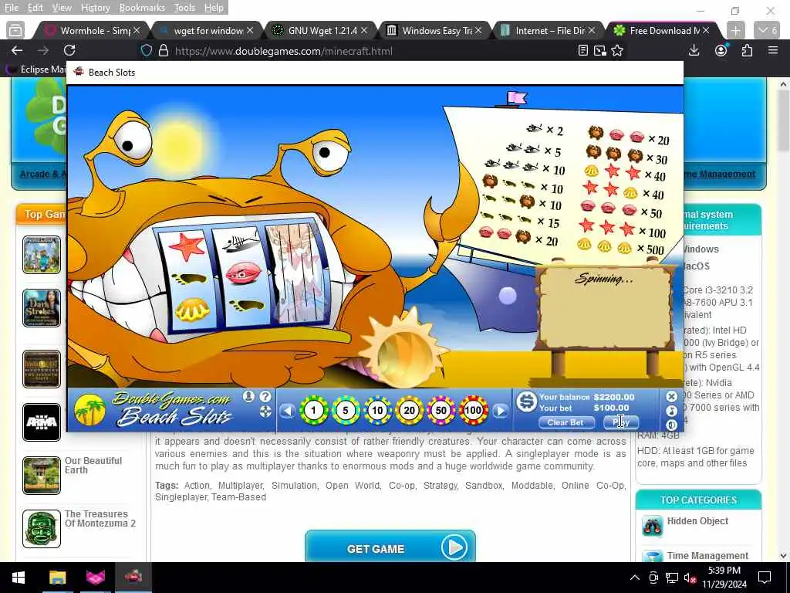Open a new browser tab
Screen dimensions: 790x593
735,31
